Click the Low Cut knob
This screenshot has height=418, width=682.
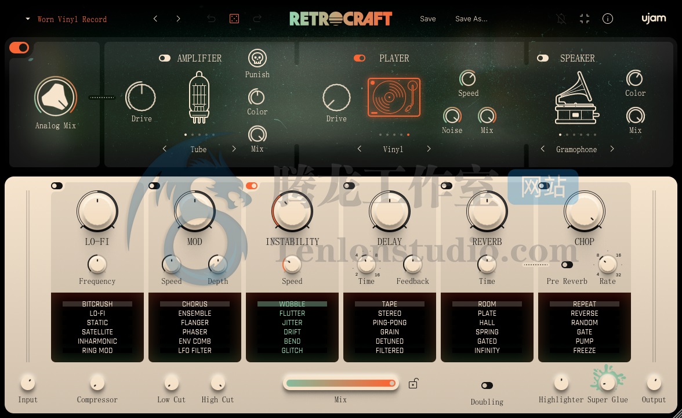click(172, 383)
